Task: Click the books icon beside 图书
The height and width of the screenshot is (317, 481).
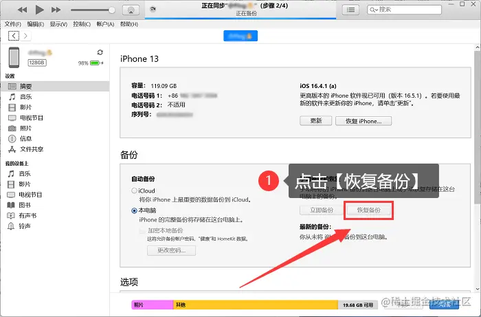Action: [x=11, y=205]
